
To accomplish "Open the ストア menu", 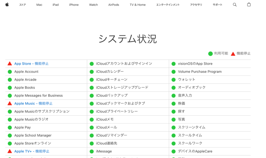I will point(22,5).
